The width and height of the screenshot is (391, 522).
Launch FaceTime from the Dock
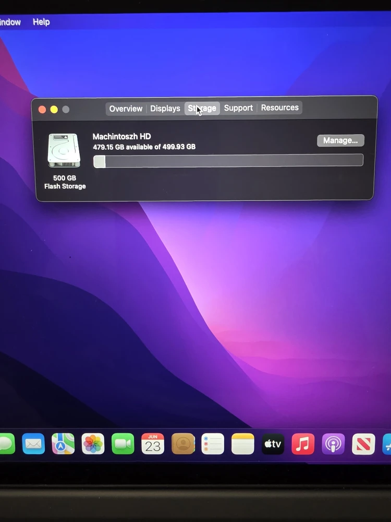123,444
